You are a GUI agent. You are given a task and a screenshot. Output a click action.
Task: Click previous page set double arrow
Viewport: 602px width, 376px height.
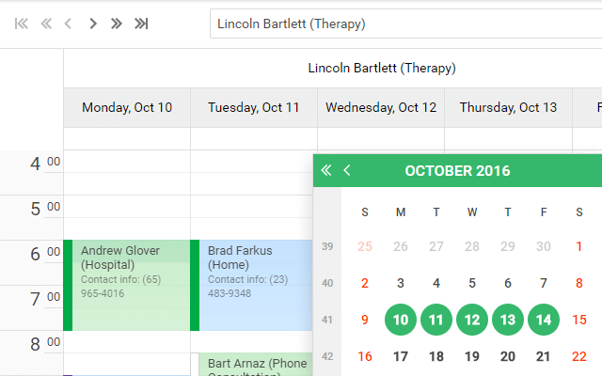45,23
